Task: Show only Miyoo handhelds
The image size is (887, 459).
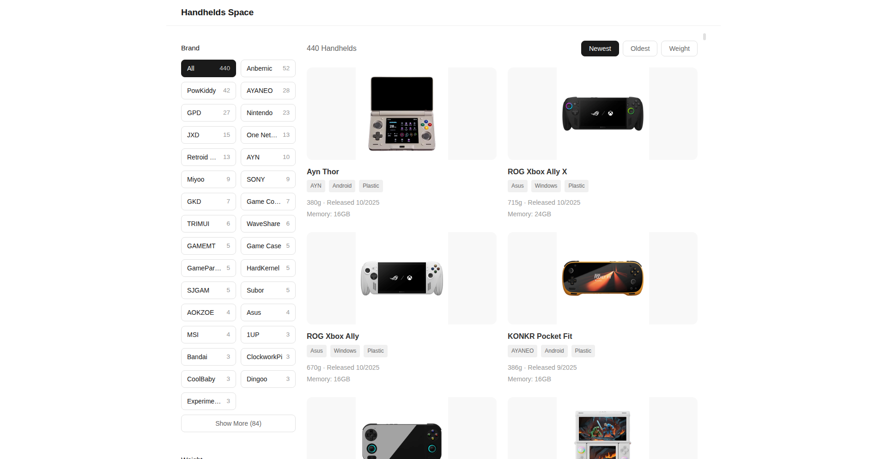Action: [208, 179]
